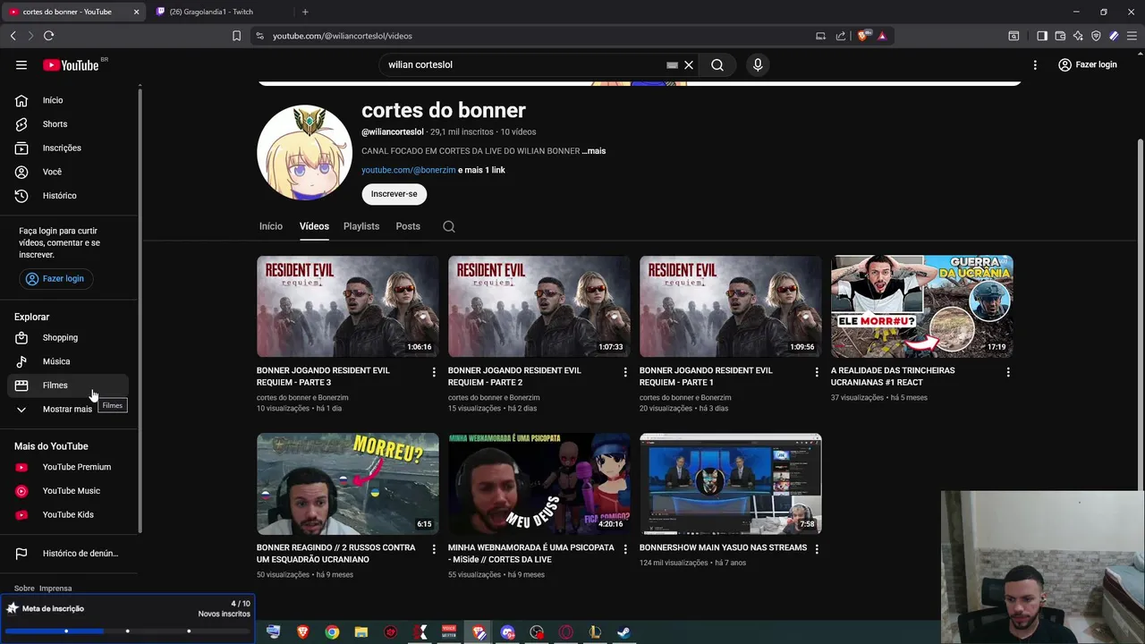Close the cortes do bonner YouTube tab

[136, 12]
